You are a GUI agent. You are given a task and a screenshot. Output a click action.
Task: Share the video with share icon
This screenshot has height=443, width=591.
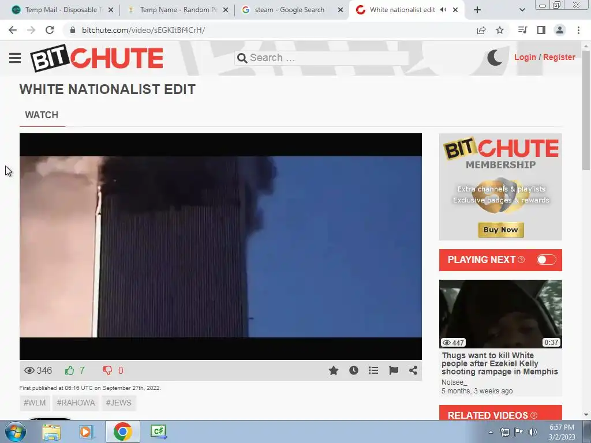pos(413,370)
